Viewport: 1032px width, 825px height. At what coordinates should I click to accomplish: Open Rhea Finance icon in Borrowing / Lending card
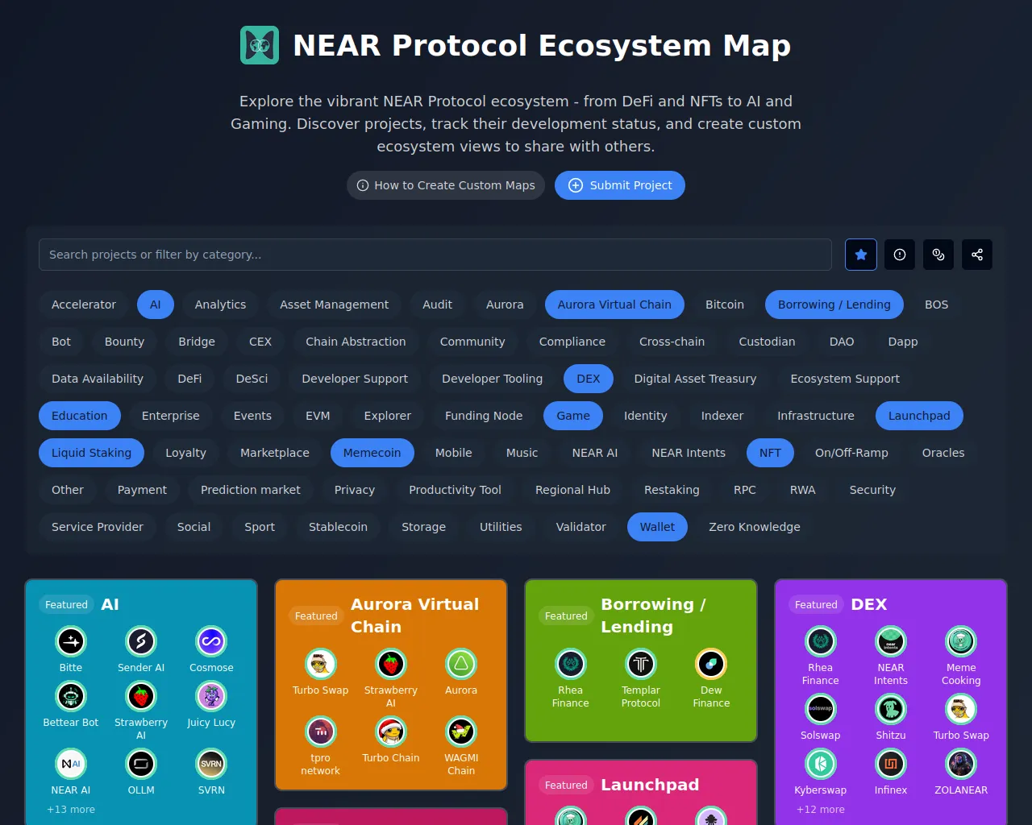point(571,664)
